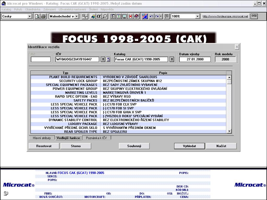The height and width of the screenshot is (200, 267).
Task: Click the magnifying glass search icon
Action: coord(105,16)
